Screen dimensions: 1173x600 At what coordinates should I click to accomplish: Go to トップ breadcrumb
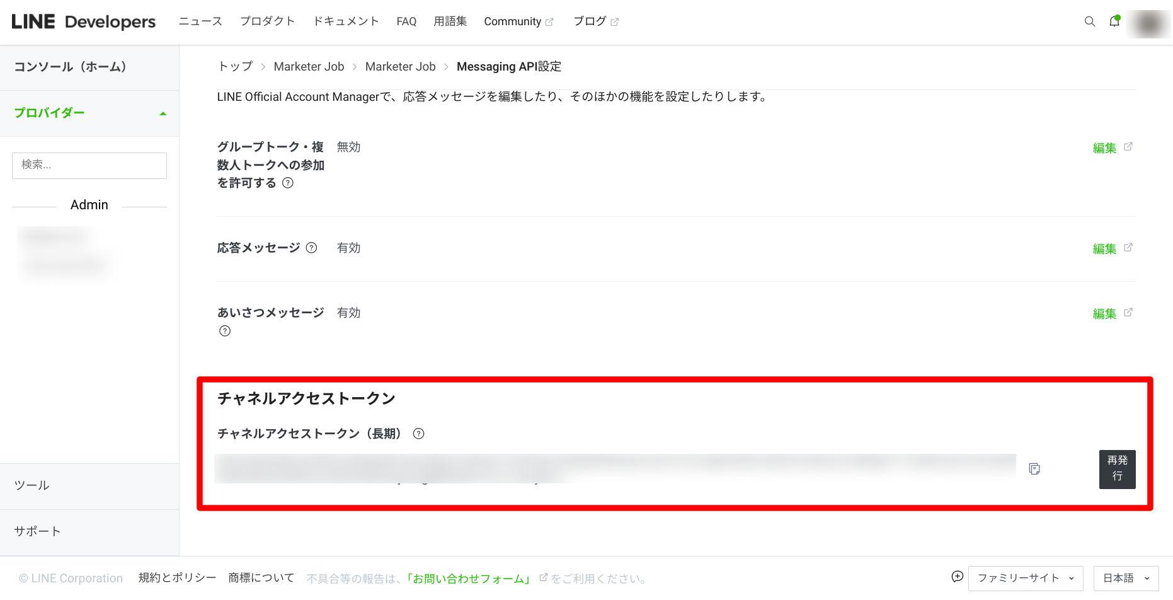coord(235,66)
